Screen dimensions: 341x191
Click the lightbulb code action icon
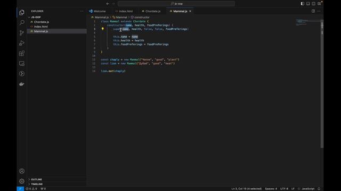(x=103, y=29)
